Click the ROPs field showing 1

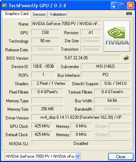click(43, 75)
